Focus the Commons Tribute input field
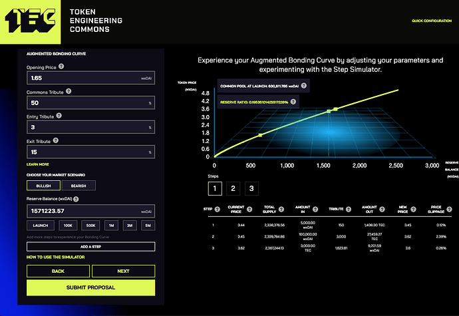 90,103
